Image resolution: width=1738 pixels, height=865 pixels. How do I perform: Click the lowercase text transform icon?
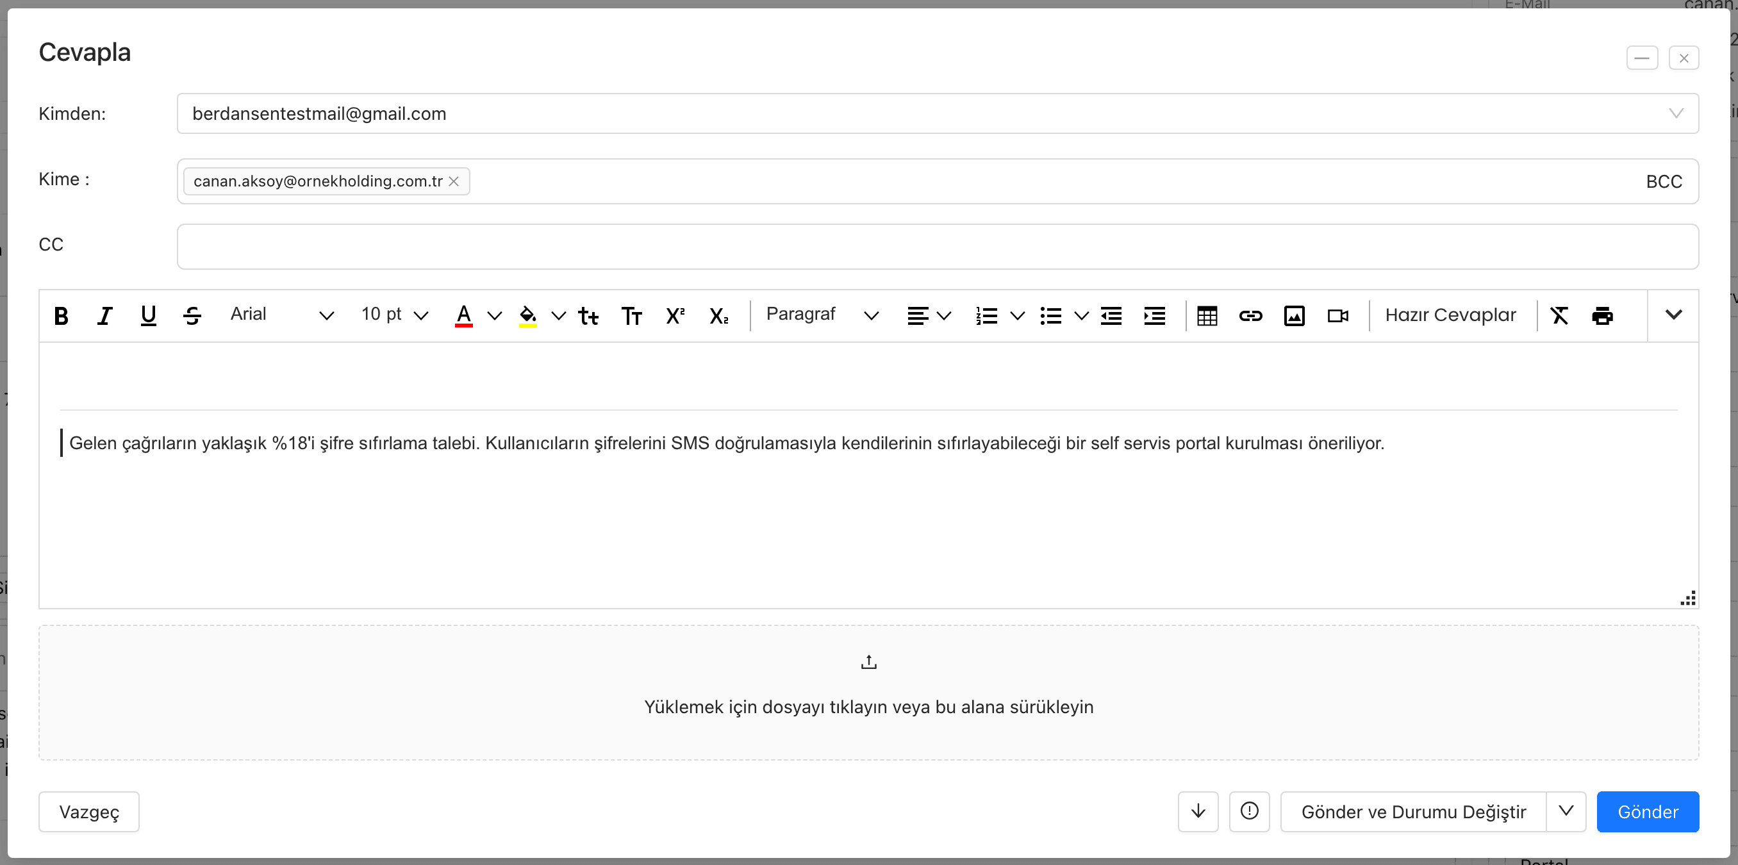588,315
